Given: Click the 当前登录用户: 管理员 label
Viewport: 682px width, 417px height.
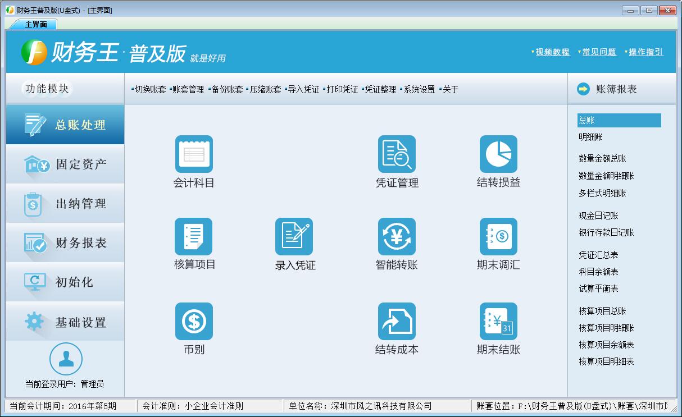Looking at the screenshot, I should pos(65,384).
